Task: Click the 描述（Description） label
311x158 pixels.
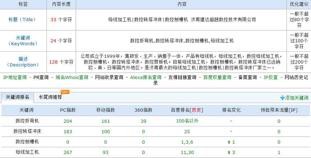Action: click(x=23, y=62)
